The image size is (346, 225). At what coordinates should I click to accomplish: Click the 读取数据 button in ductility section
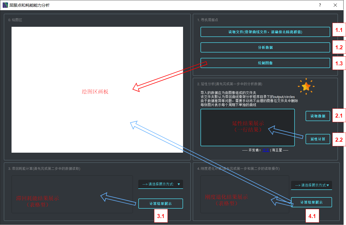318,116
